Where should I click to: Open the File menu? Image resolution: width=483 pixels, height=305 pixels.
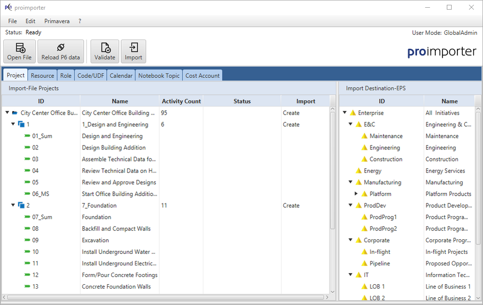pos(13,21)
